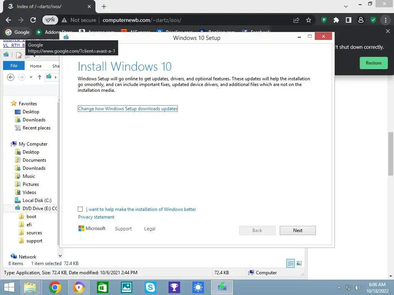Open the efi folder in the tree
394x295 pixels.
pos(25,224)
